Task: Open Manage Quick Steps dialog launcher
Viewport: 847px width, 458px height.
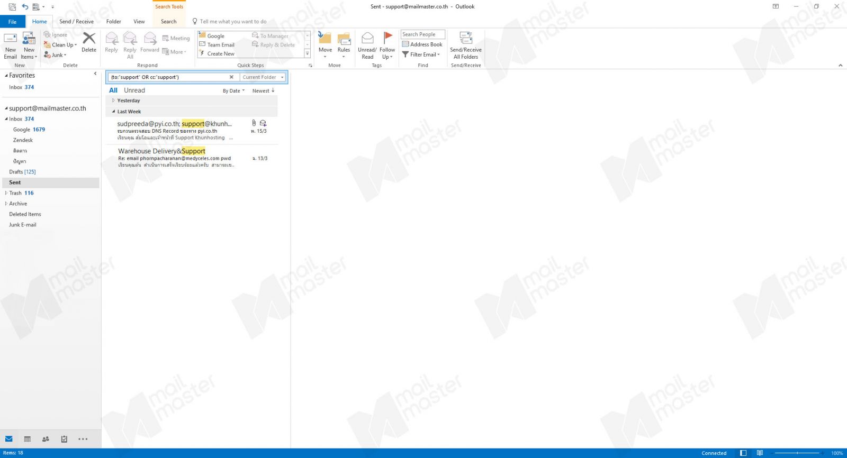Action: click(x=310, y=66)
